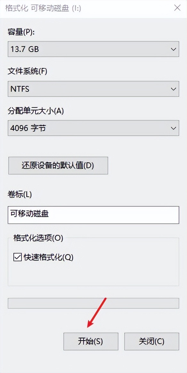The image size is (187, 373).
Task: Open the 分配单元大小 allocation size dropdown
Action: coord(93,128)
